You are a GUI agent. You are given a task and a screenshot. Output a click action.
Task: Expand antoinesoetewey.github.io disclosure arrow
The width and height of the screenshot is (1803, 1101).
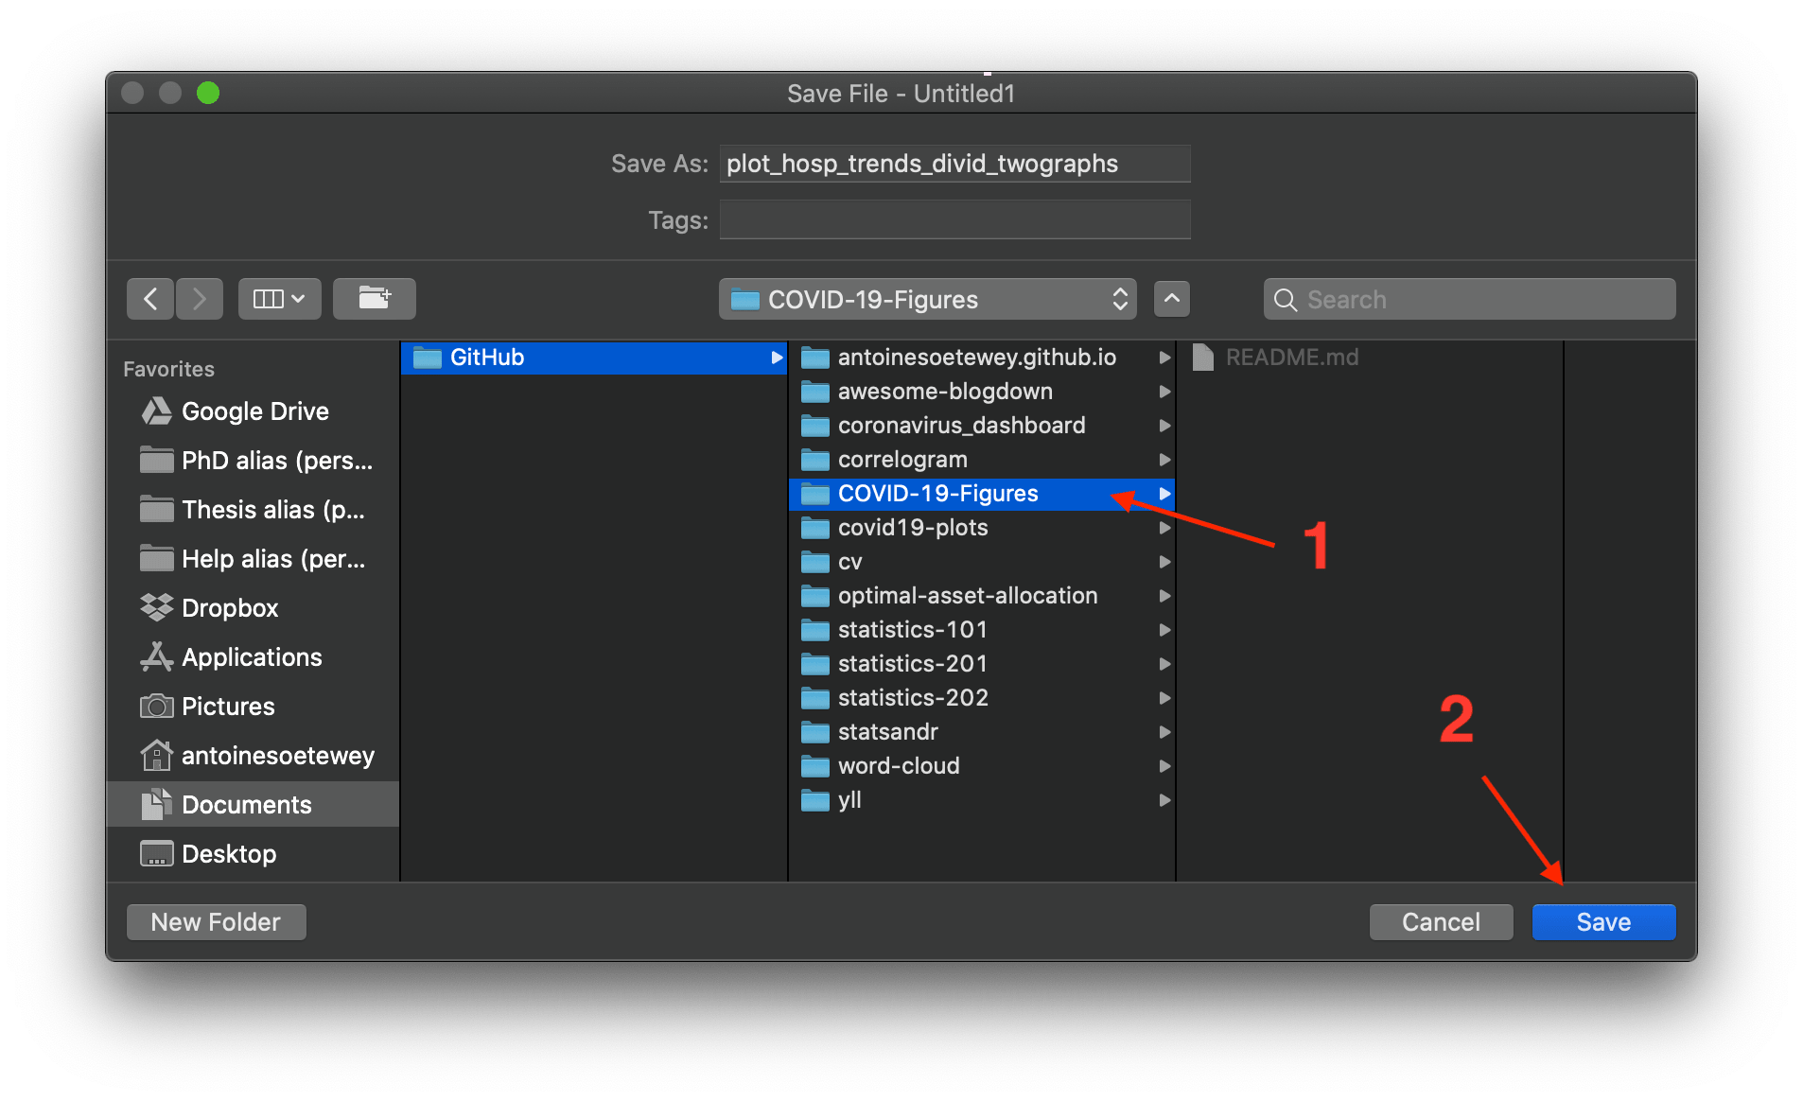1164,358
